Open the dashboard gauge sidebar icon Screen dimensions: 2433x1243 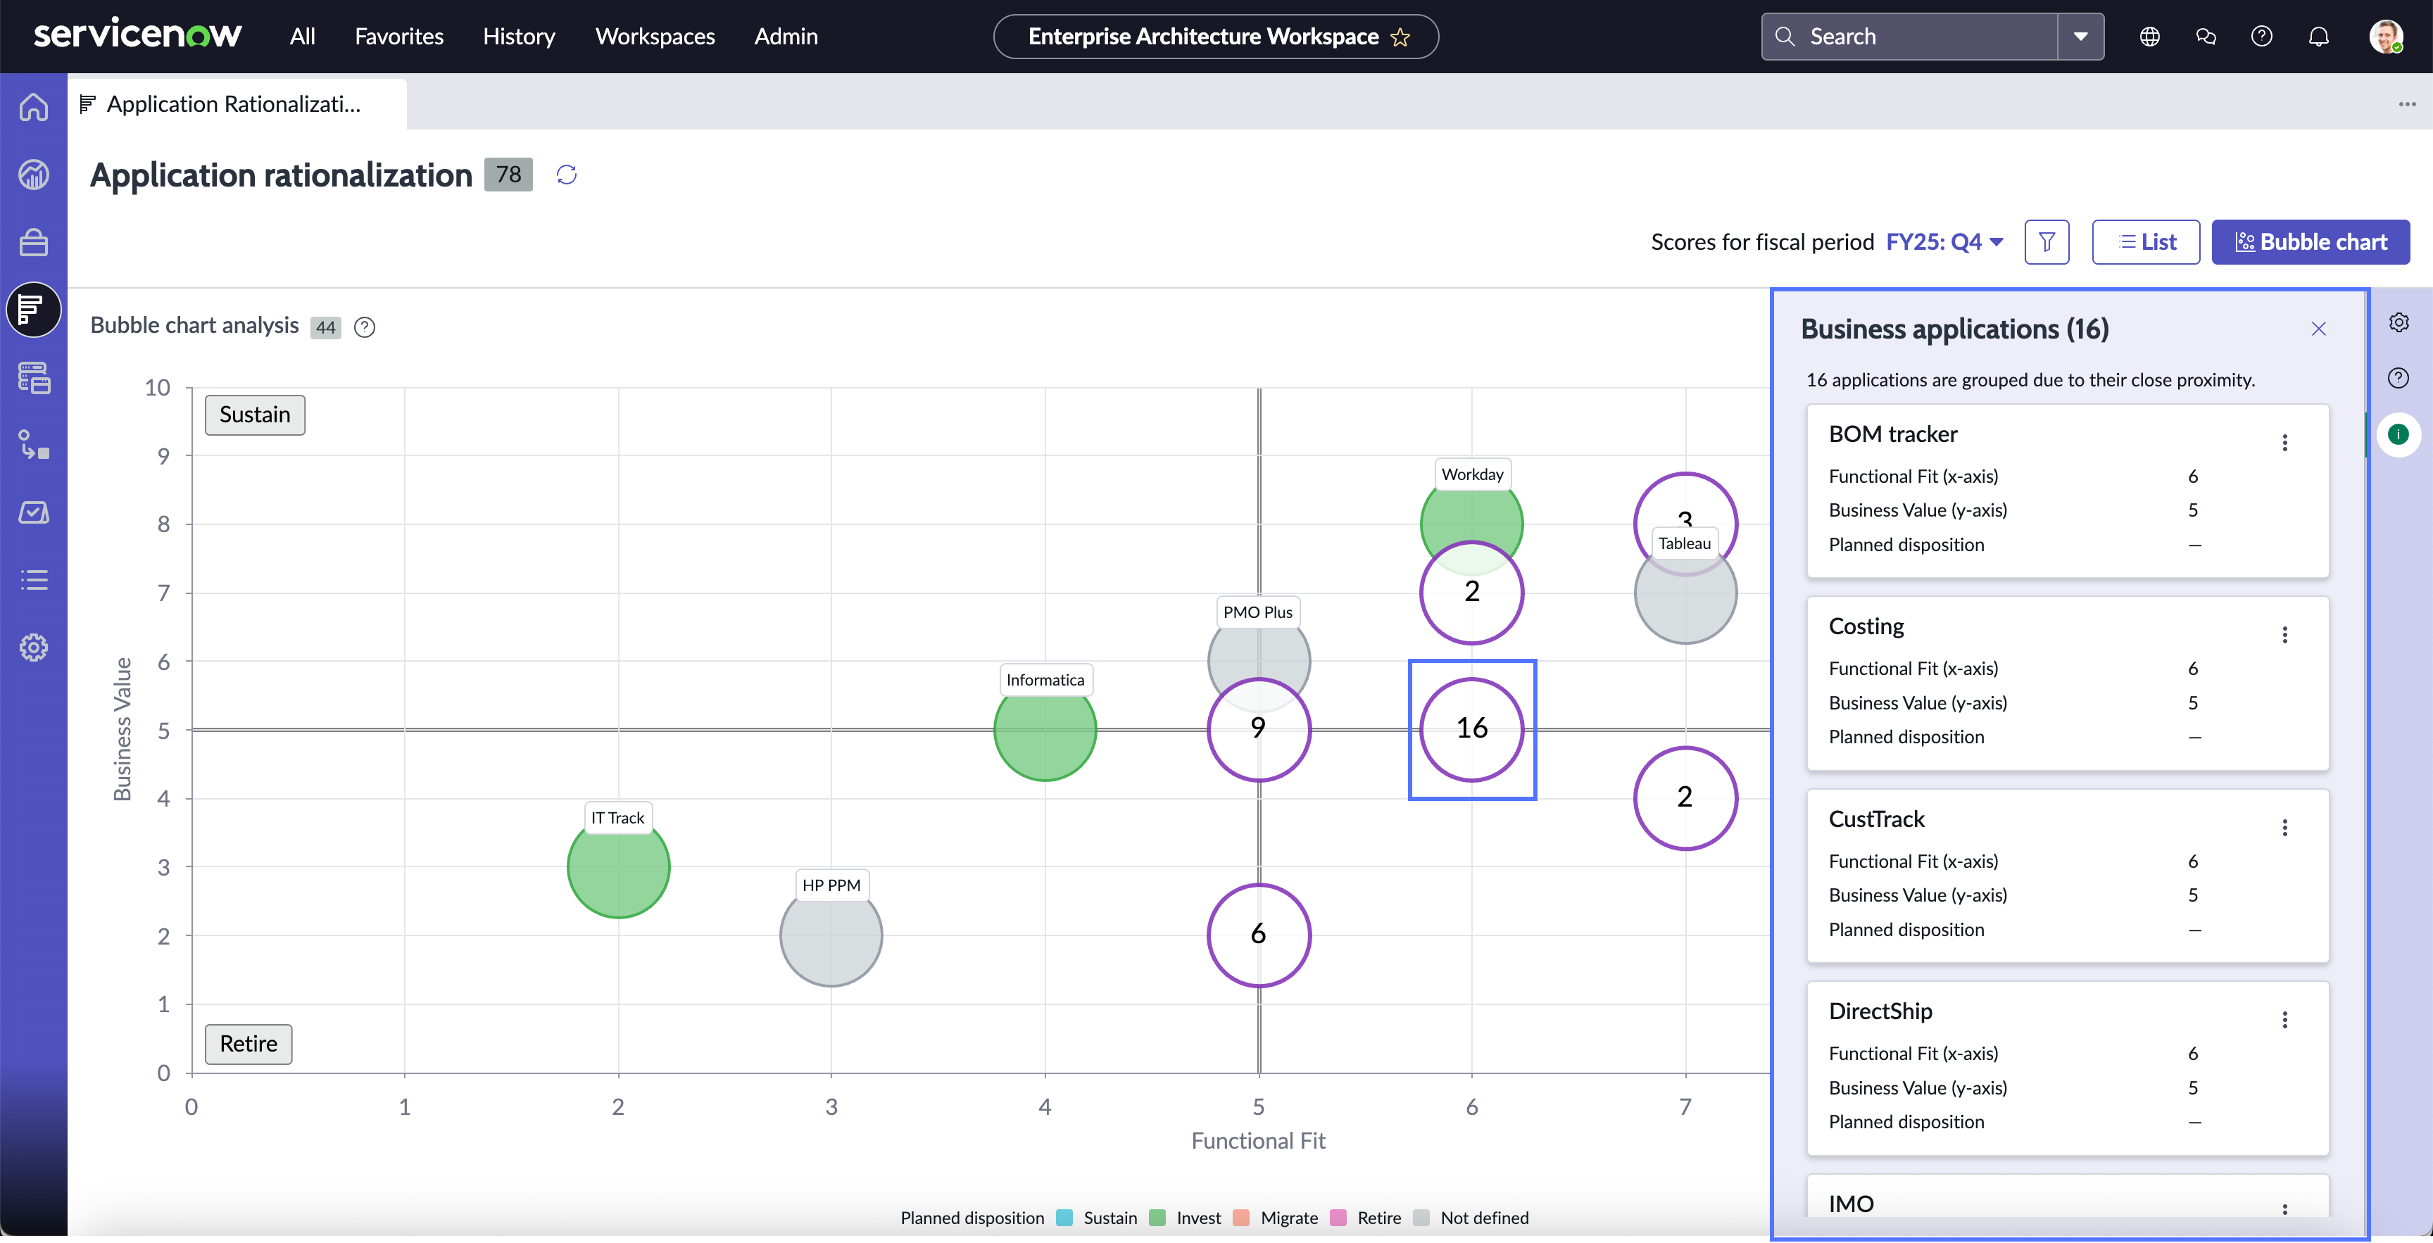34,175
